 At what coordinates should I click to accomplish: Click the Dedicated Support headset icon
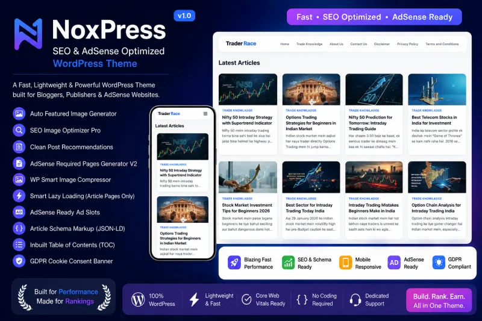click(355, 299)
